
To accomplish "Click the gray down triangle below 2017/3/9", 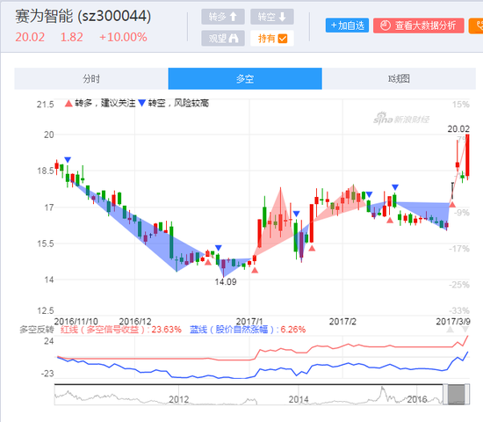I will (465, 330).
